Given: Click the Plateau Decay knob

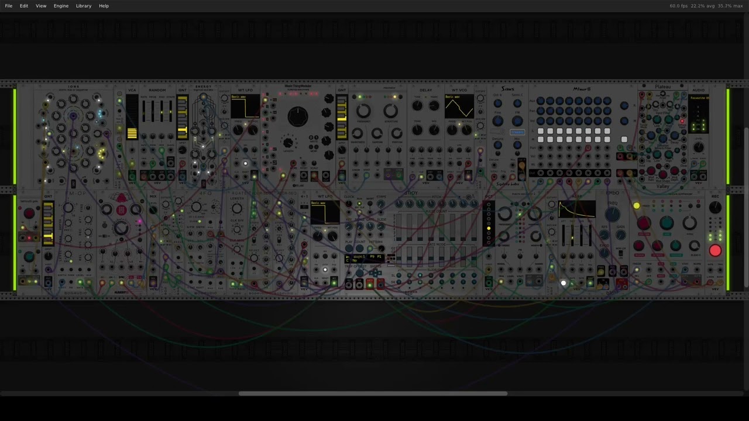Looking at the screenshot, I should 675,136.
